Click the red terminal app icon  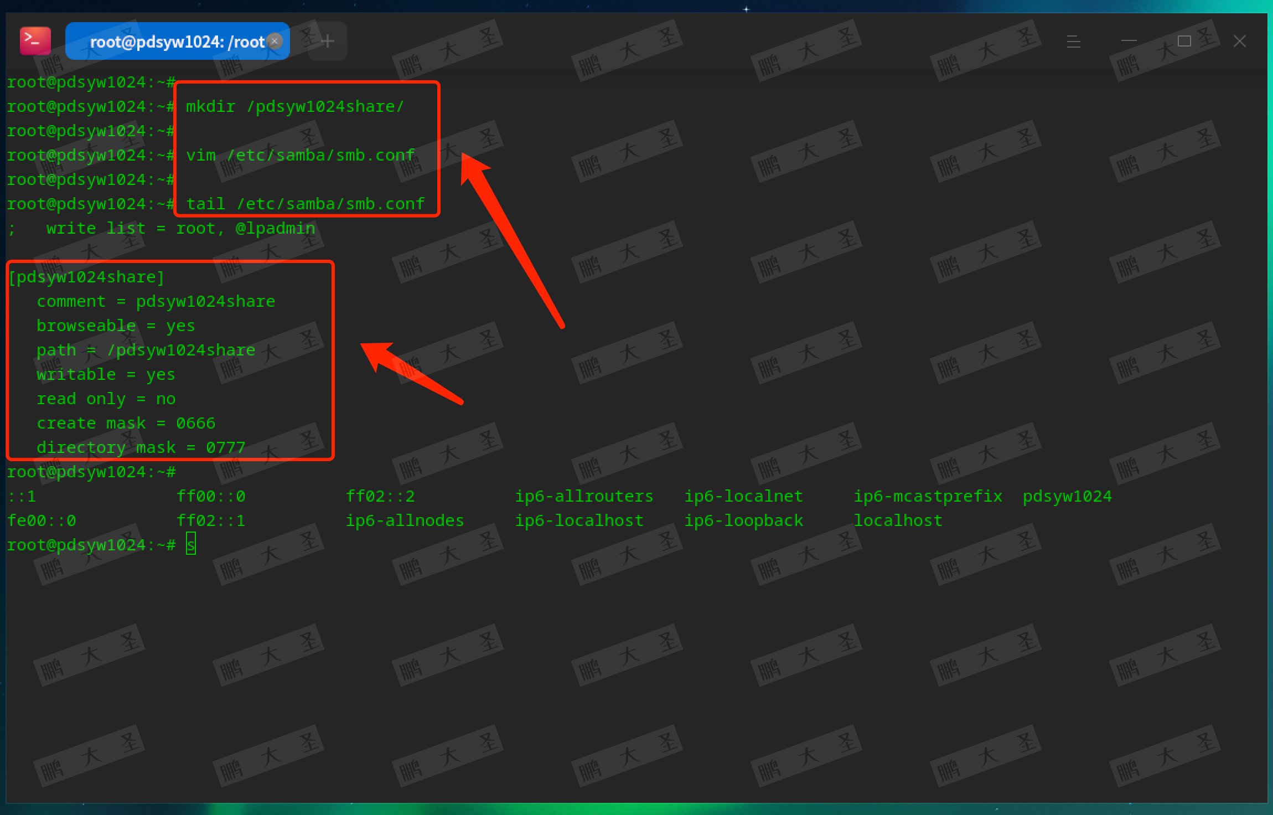tap(35, 41)
